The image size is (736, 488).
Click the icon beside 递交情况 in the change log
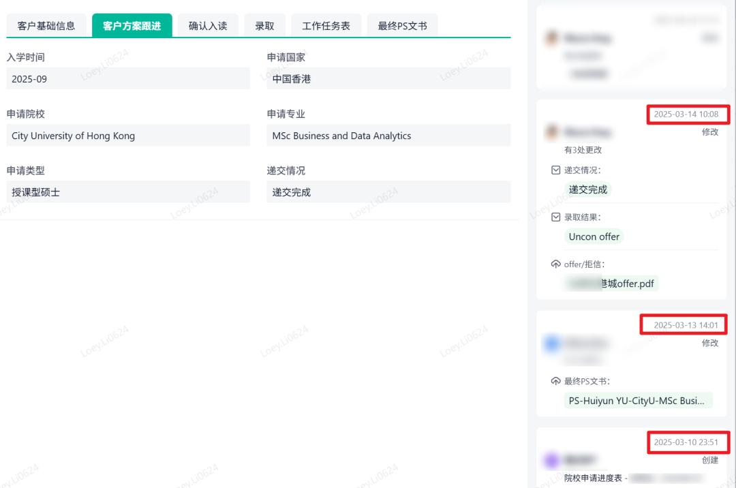click(555, 170)
